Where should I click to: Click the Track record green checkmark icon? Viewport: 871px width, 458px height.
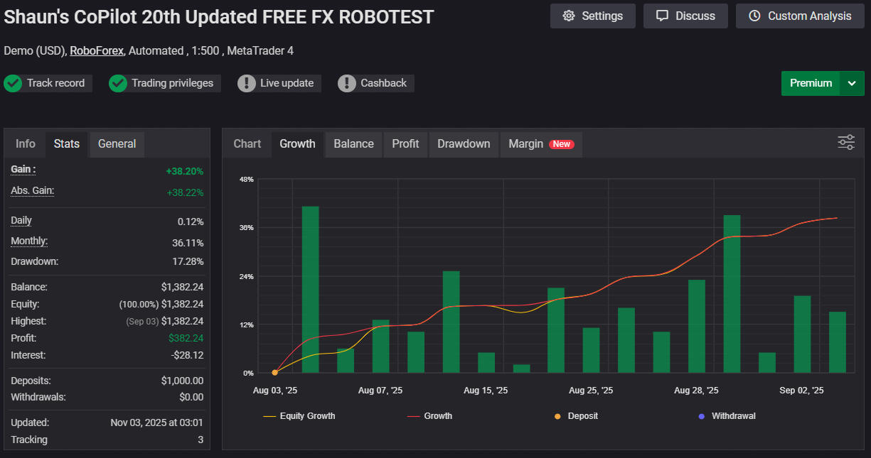coord(13,83)
